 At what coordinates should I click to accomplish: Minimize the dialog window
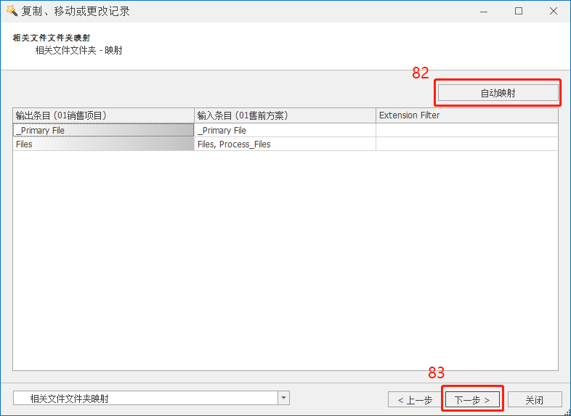(x=485, y=11)
